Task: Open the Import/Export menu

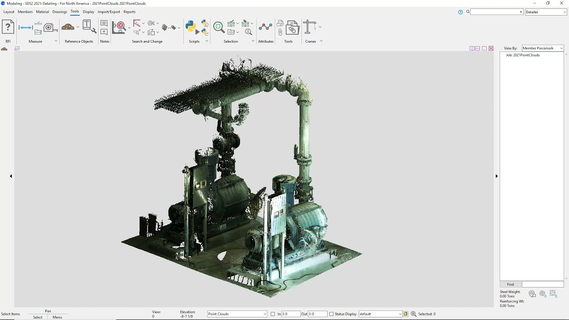Action: (109, 12)
